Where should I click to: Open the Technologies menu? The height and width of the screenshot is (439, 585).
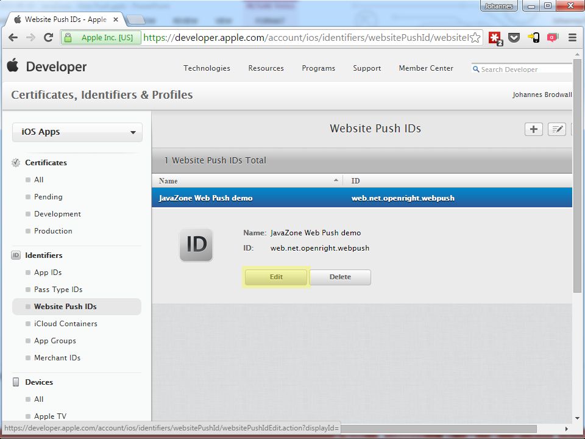click(207, 68)
